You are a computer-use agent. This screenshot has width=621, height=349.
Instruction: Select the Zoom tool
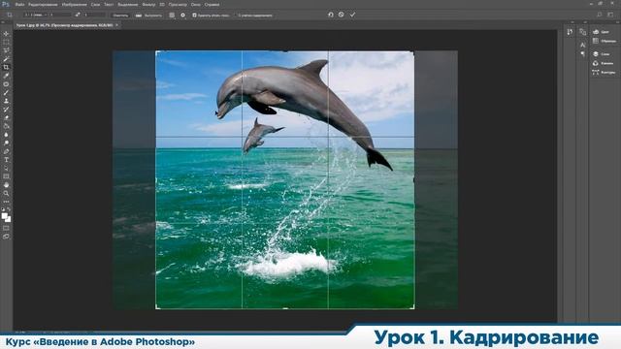point(6,194)
